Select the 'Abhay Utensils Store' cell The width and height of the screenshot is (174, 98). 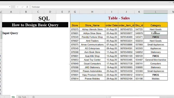[x=92, y=29]
